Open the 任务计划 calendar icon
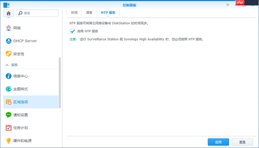The width and height of the screenshot is (259, 148). [x=9, y=128]
